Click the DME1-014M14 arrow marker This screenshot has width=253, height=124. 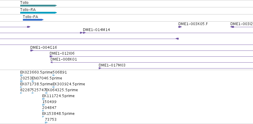coord(84,33)
